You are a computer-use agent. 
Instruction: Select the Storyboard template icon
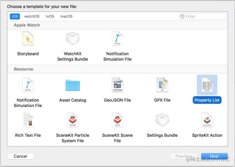click(28, 38)
